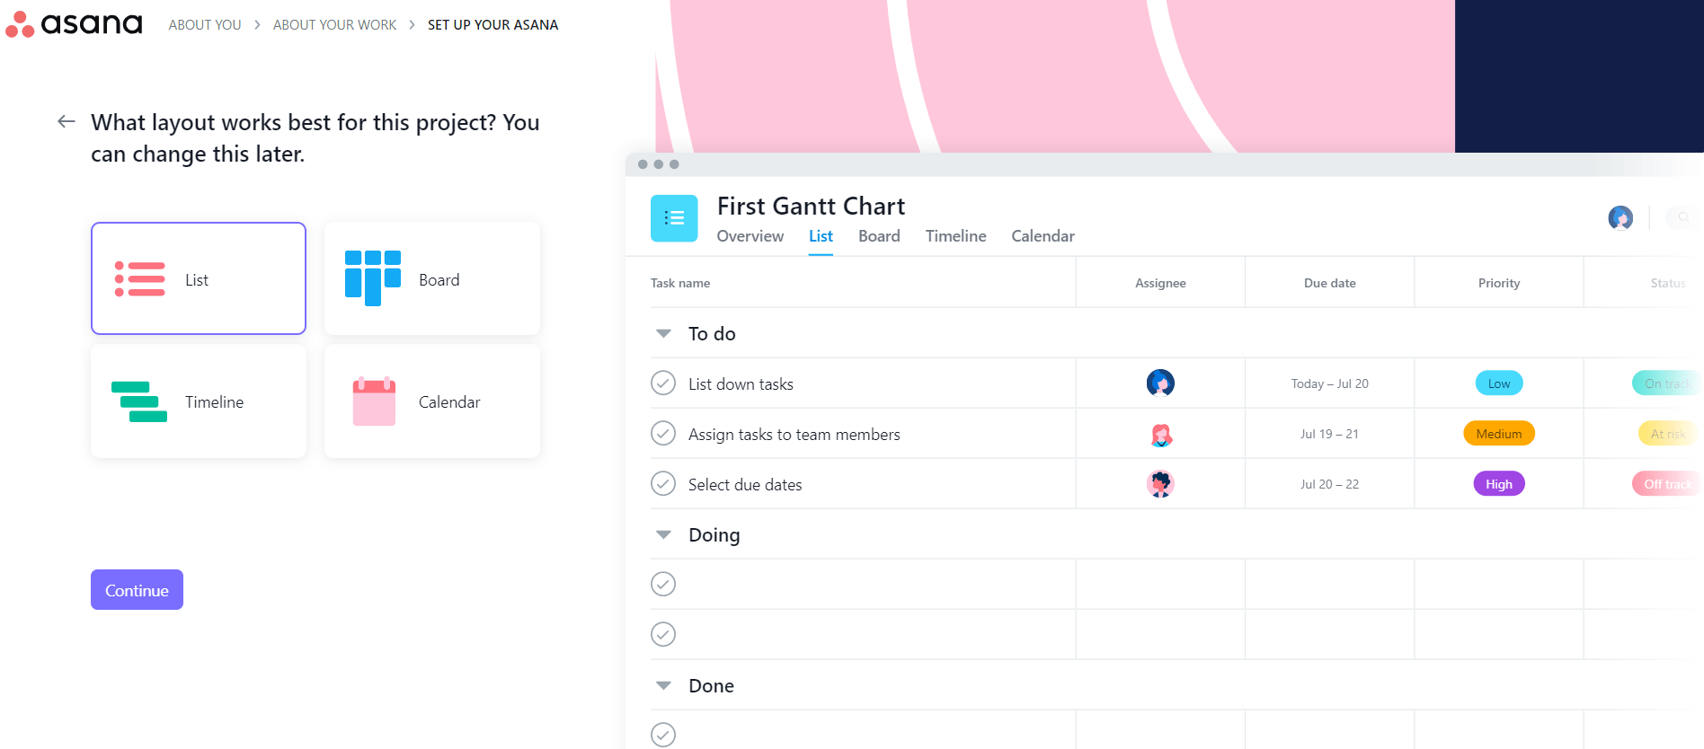Select the Timeline layout icon
The height and width of the screenshot is (749, 1704).
pos(139,401)
